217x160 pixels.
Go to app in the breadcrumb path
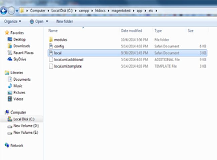pos(139,11)
